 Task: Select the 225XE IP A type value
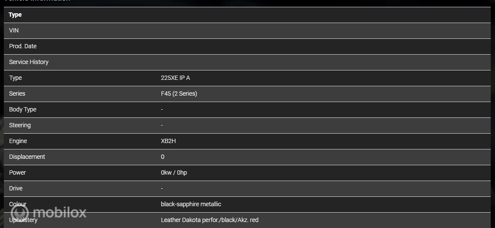176,78
